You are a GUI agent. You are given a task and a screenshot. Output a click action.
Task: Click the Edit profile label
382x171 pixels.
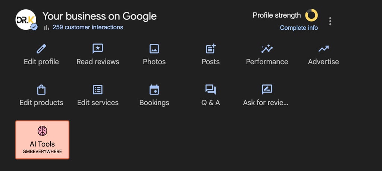[x=41, y=62]
